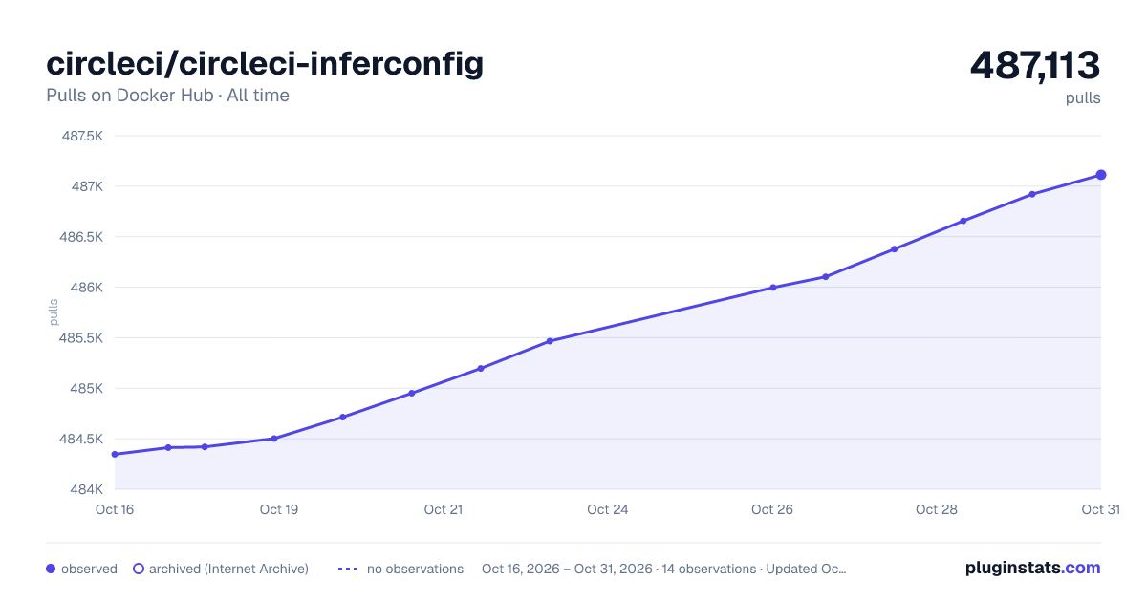The width and height of the screenshot is (1147, 602).
Task: Click the 'observed' legend label
Action: [x=89, y=569]
